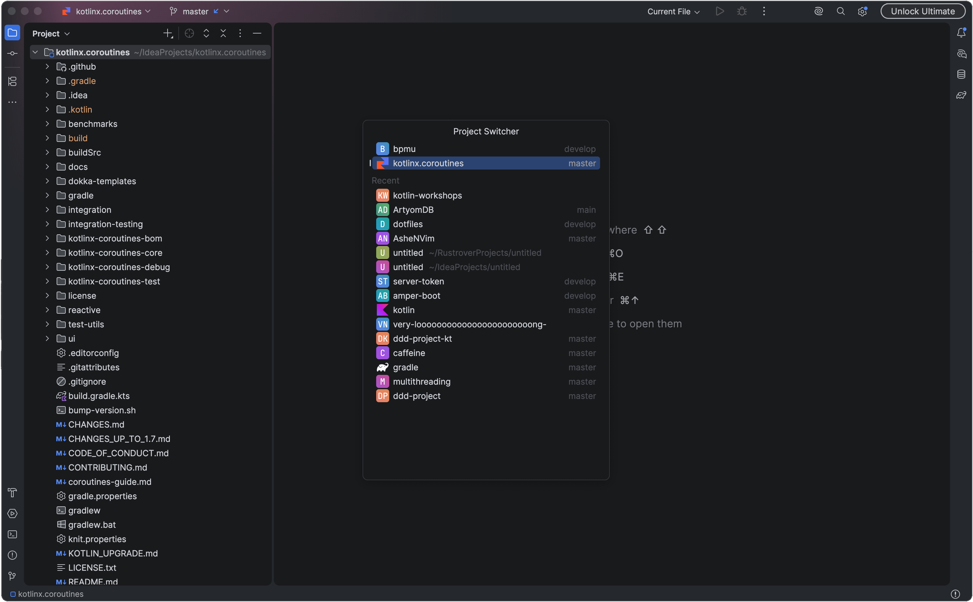
Task: Open the Services tool window icon
Action: coord(12,513)
